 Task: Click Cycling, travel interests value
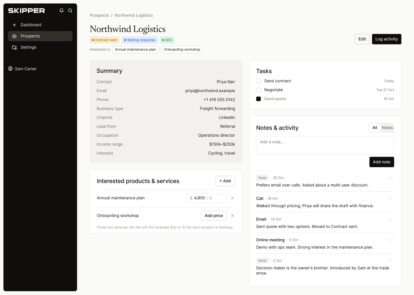tap(222, 153)
